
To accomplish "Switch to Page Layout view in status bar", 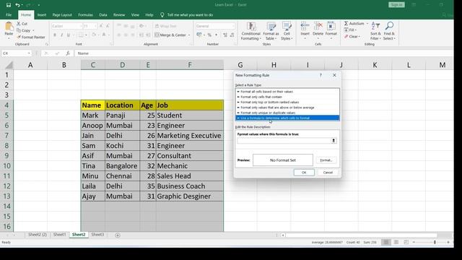I will tap(396, 242).
